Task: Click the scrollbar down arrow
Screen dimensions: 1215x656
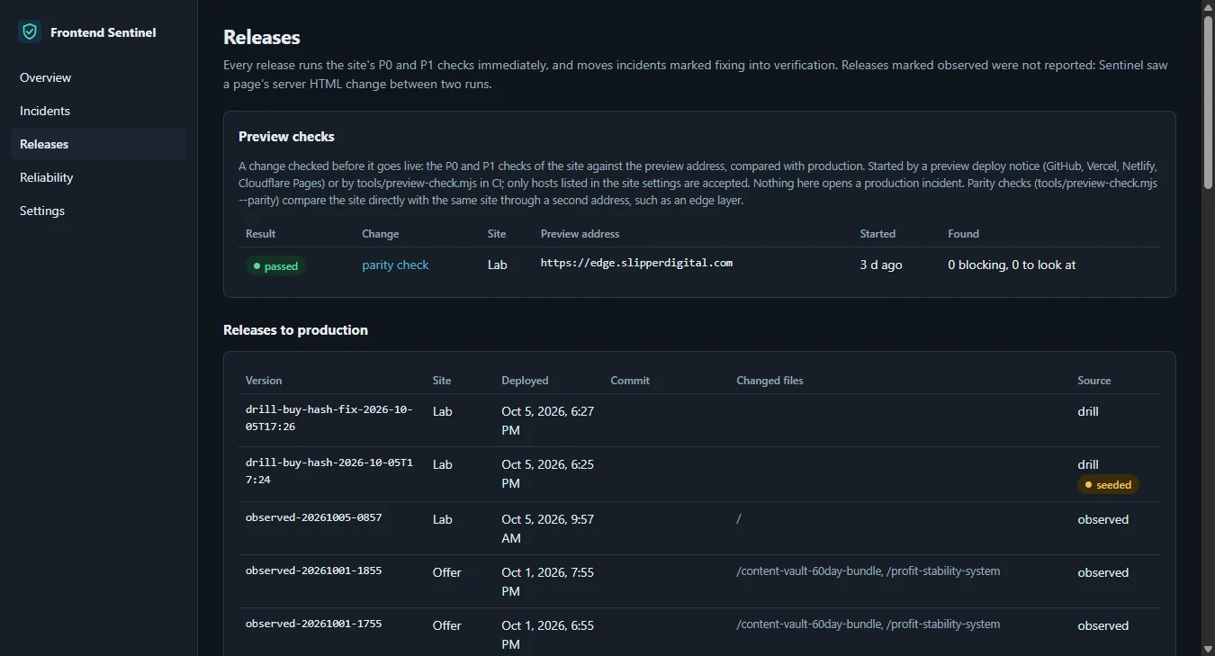Action: tap(1208, 649)
